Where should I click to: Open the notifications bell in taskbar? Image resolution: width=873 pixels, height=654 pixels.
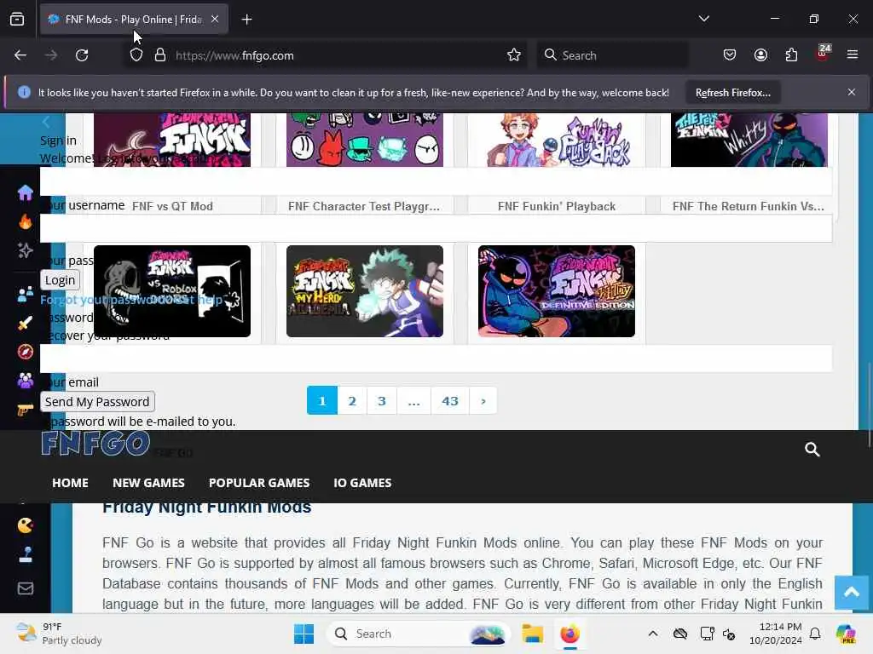tap(815, 634)
